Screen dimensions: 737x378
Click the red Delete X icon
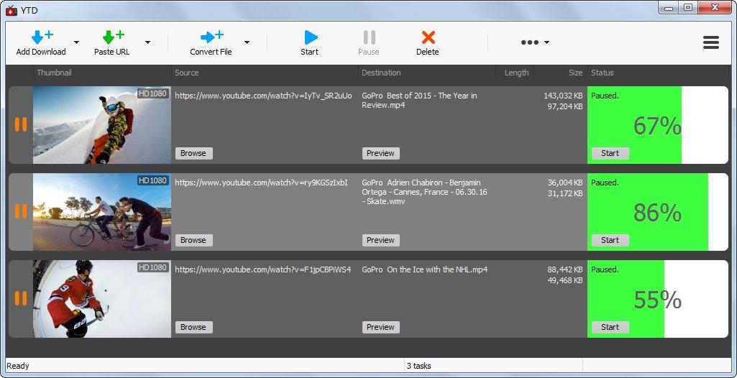[x=429, y=37]
